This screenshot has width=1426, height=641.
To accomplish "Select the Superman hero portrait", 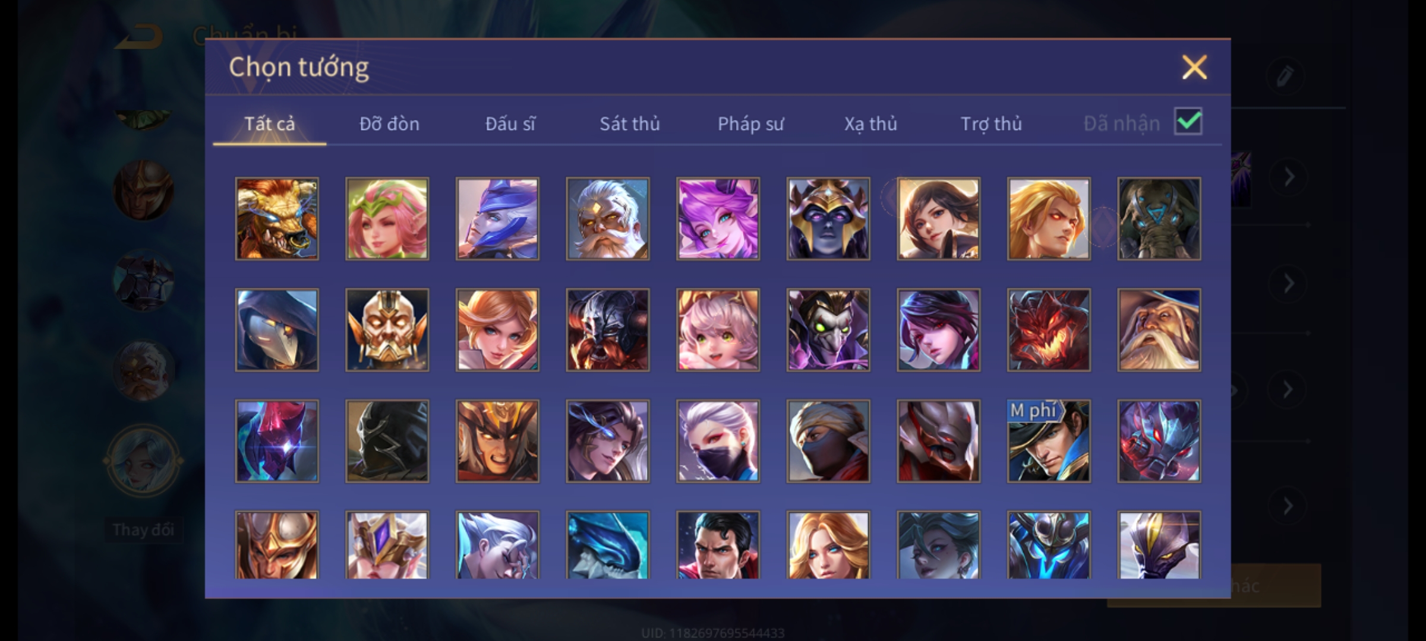I will [x=718, y=545].
